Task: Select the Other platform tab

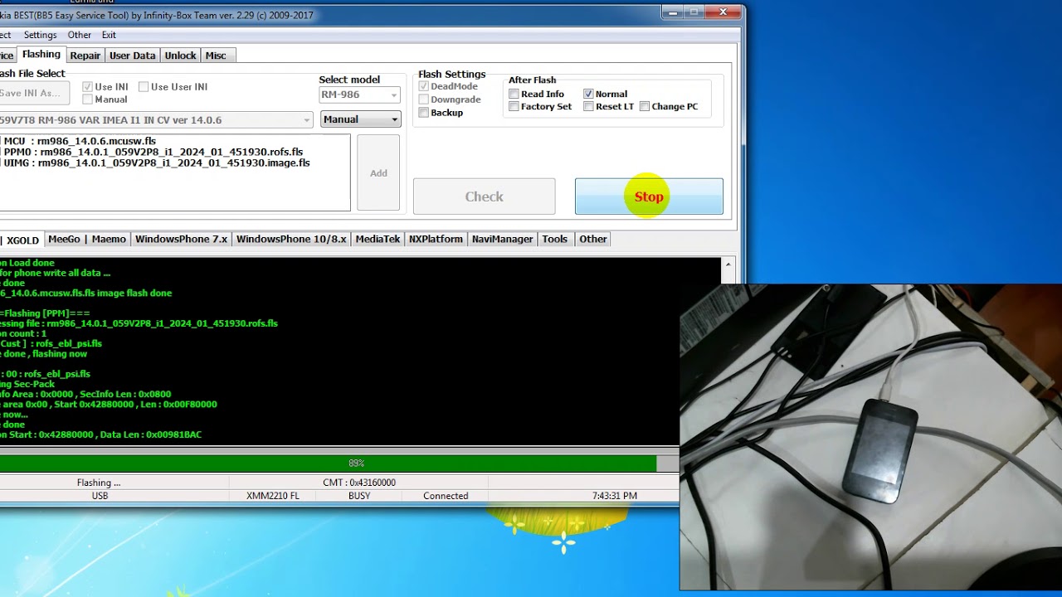Action: 593,239
